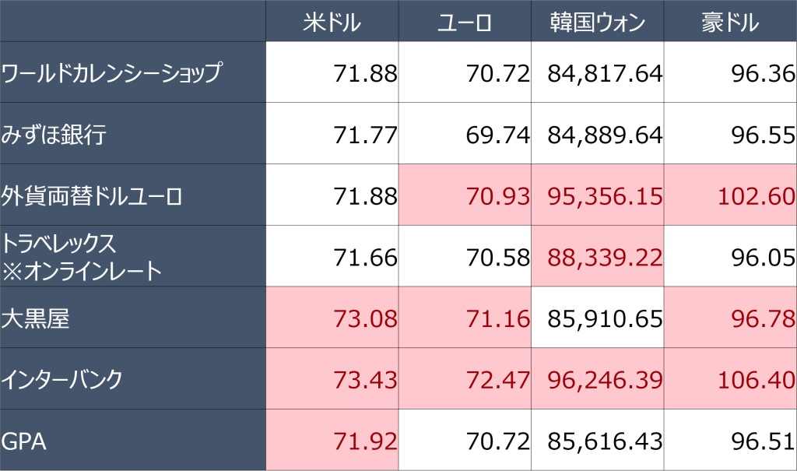The height and width of the screenshot is (471, 797).
Task: Click the 106.40 cell for インターバンク
Action: 730,379
